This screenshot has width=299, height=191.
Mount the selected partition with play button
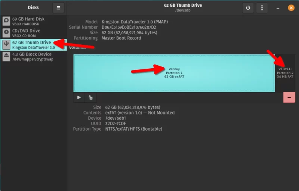79,98
